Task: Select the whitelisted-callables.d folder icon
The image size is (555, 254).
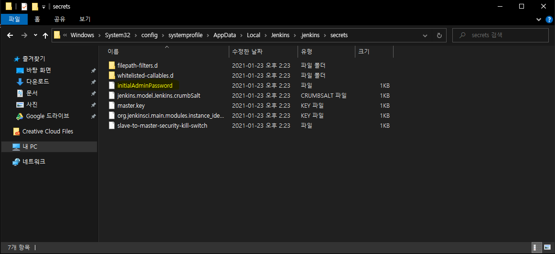Action: pos(112,75)
